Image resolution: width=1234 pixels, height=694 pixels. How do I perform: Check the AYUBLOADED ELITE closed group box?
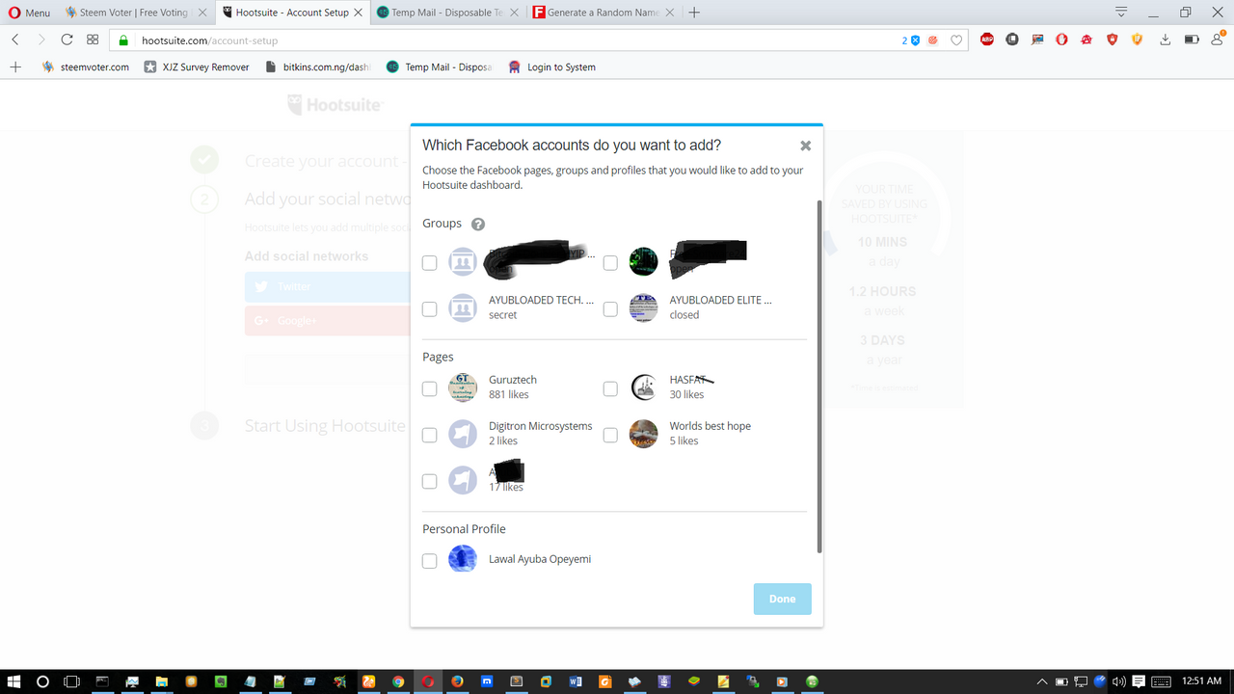[610, 309]
